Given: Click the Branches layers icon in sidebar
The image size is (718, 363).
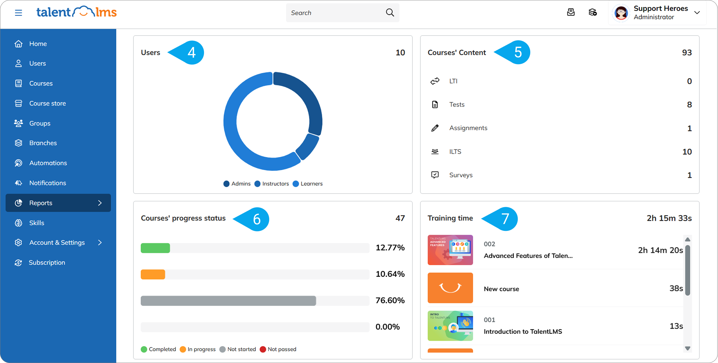Looking at the screenshot, I should pyautogui.click(x=18, y=143).
